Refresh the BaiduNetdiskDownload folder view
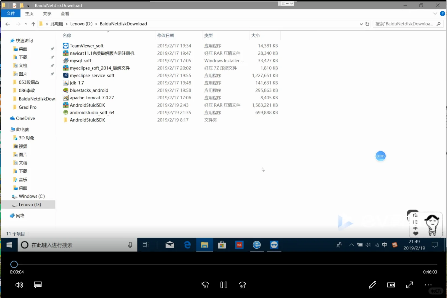The width and height of the screenshot is (447, 298). point(367,24)
